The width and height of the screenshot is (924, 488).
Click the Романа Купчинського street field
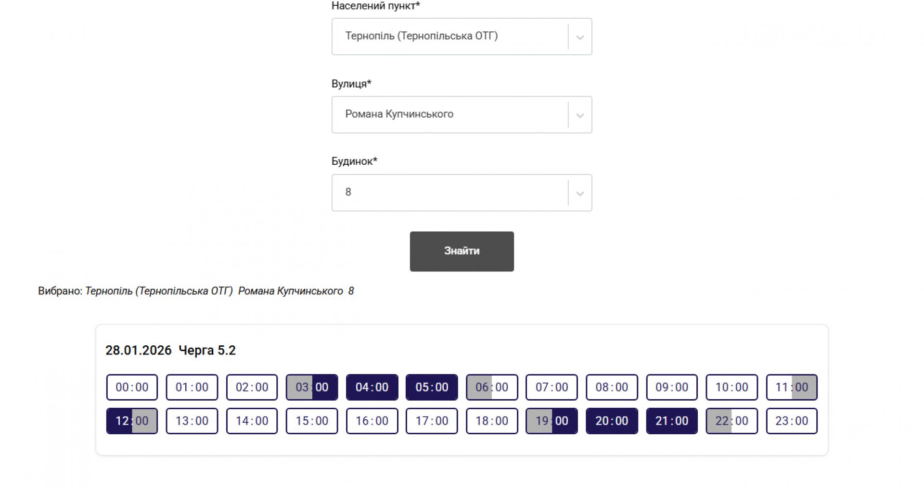449,115
